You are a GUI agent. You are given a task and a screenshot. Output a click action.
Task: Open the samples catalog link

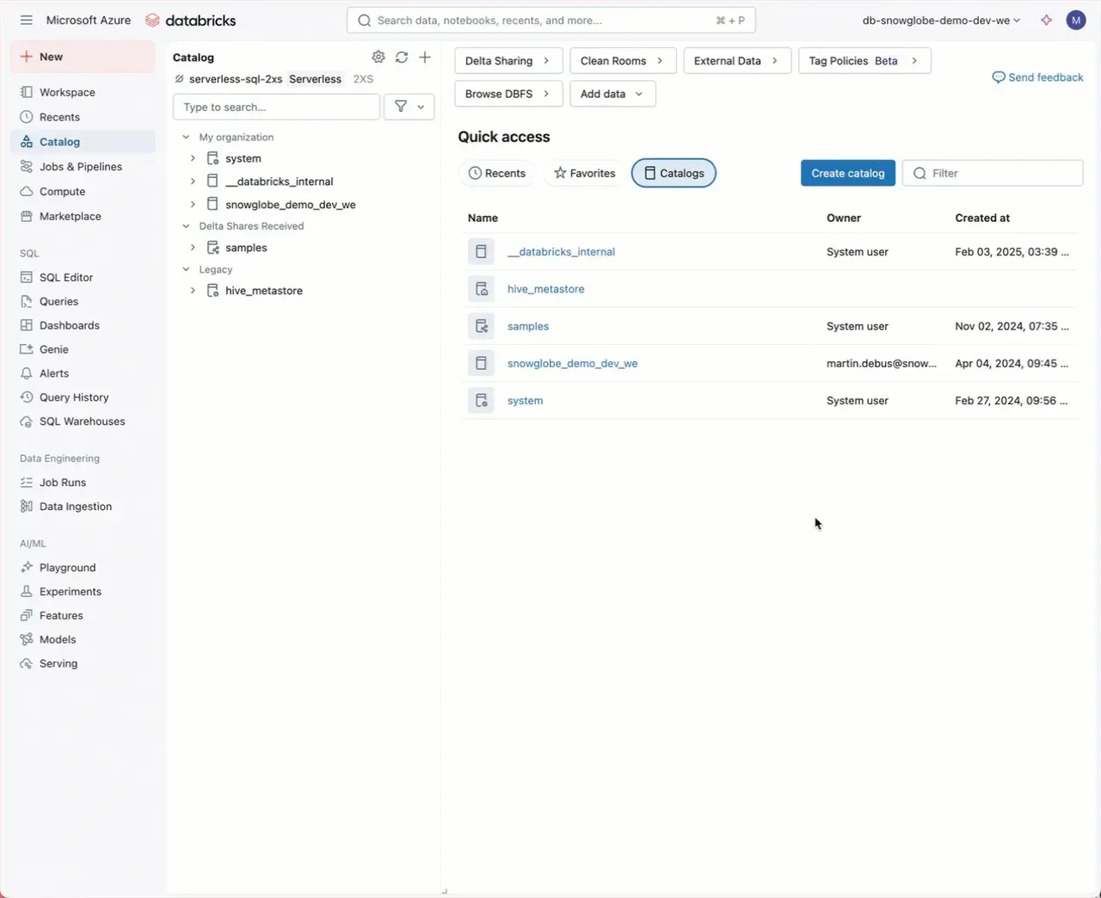[x=528, y=326]
